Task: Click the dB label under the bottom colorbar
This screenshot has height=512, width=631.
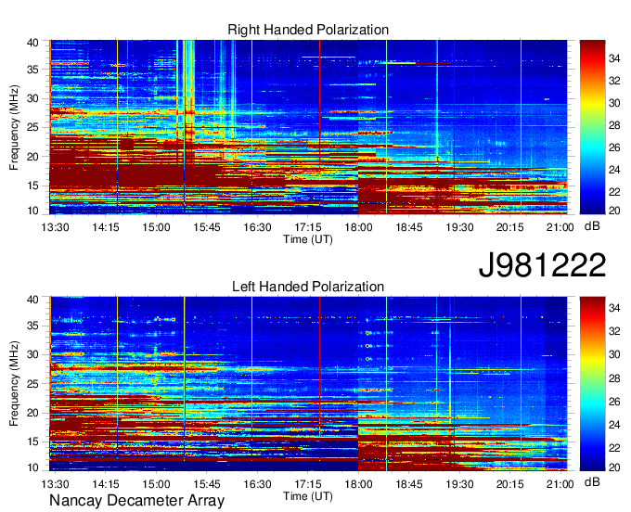Action: (x=592, y=481)
